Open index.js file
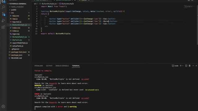The image size is (198, 111). point(15,31)
